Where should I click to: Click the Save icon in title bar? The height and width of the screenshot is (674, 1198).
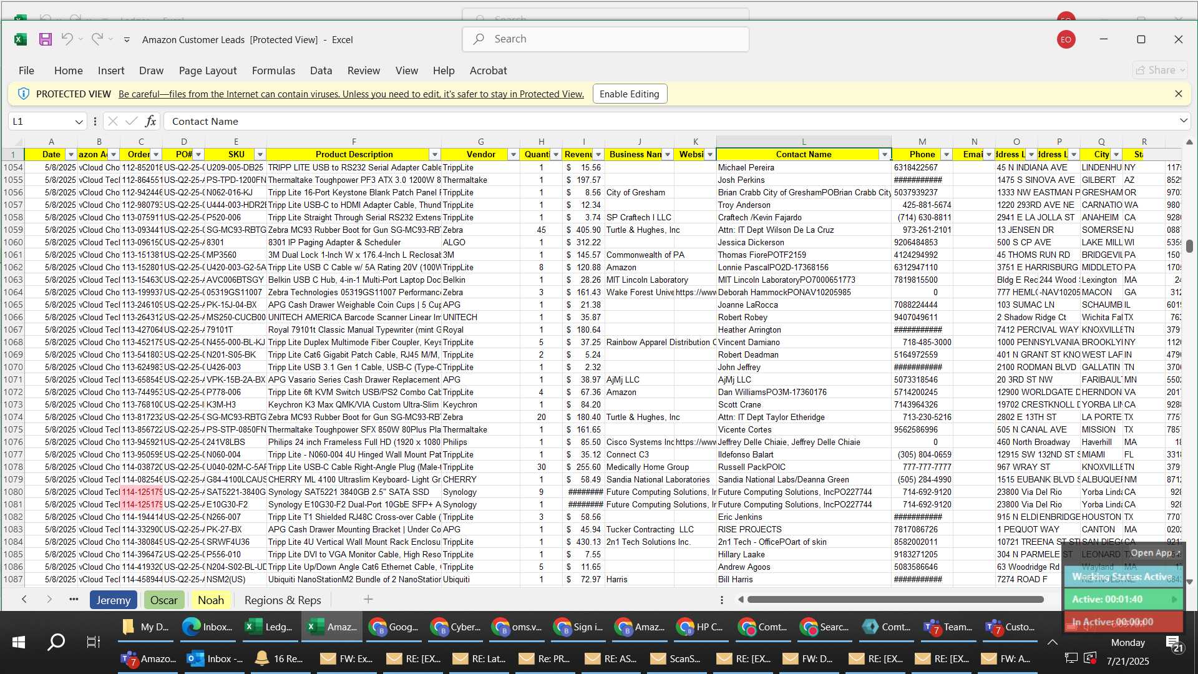[46, 39]
